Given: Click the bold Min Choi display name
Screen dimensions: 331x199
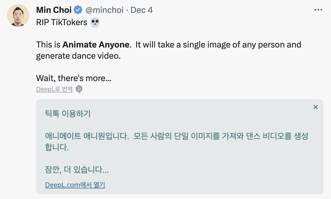Looking at the screenshot, I should click(x=54, y=10).
